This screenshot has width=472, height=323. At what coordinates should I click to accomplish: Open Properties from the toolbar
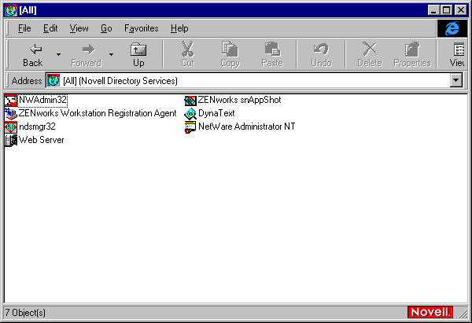tap(412, 55)
